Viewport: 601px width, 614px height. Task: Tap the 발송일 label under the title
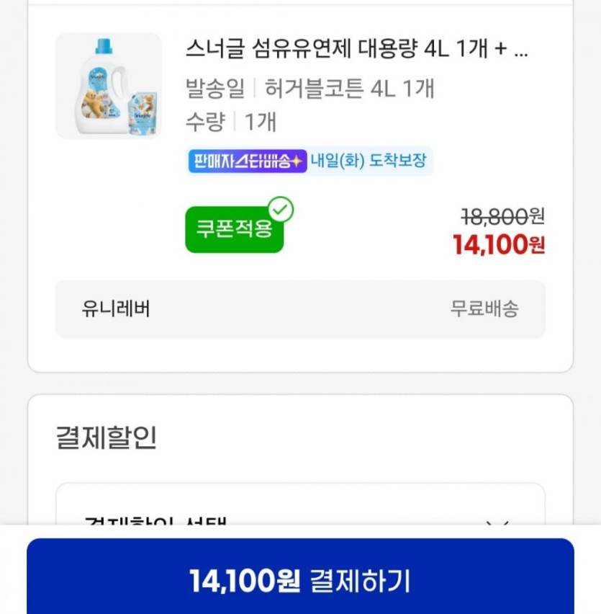214,89
